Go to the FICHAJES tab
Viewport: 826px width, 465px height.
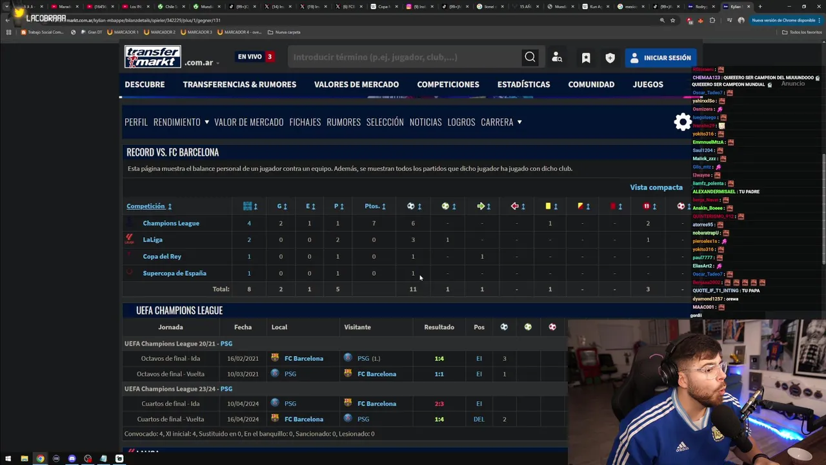click(305, 122)
